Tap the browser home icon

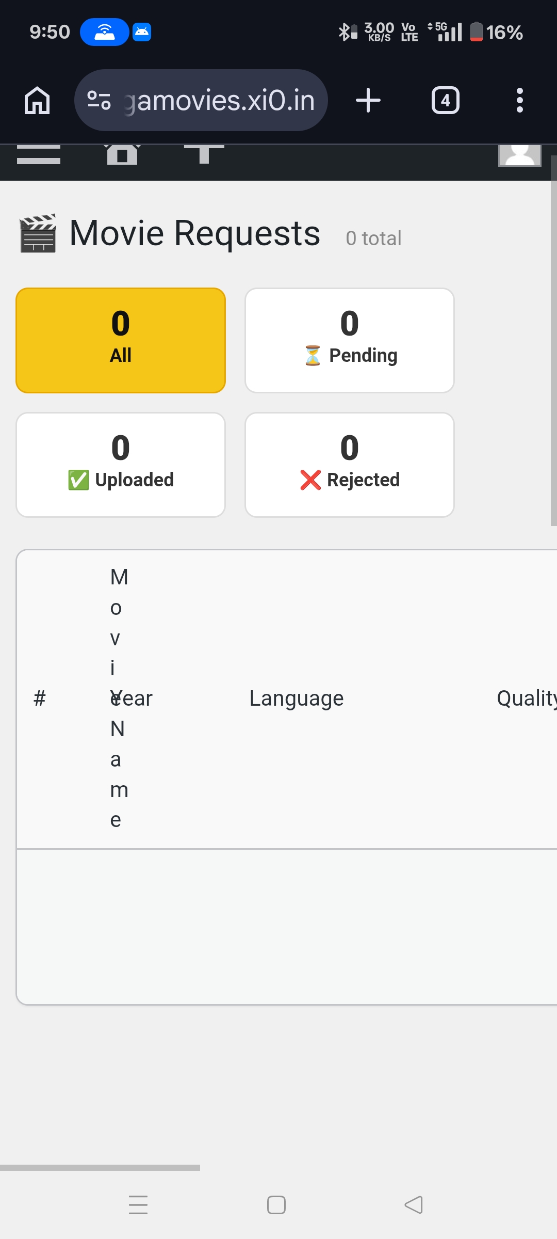click(37, 100)
